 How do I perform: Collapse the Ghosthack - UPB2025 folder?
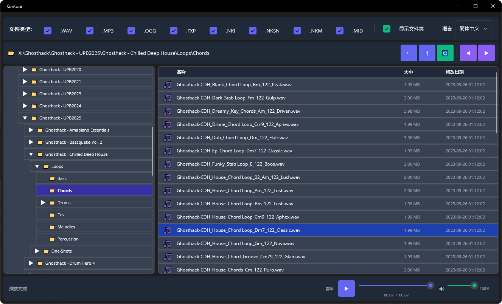click(x=25, y=118)
